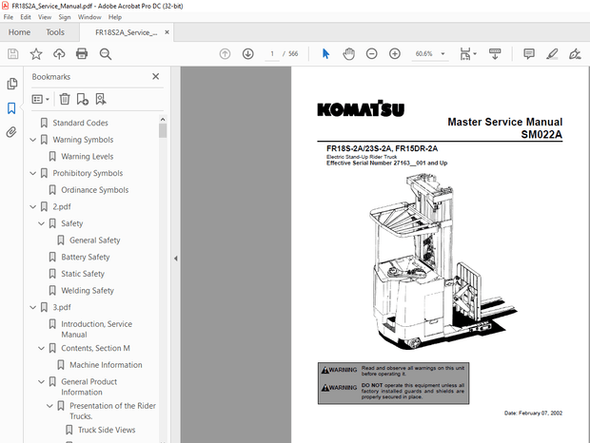
Task: Open the Welding Safety bookmark
Action: (x=88, y=291)
